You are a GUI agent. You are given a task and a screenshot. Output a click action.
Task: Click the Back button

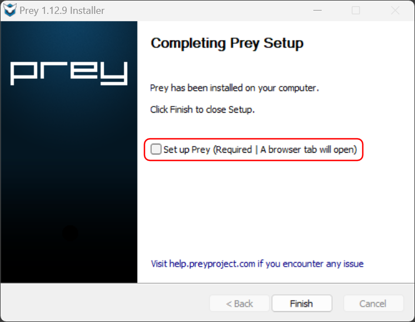239,304
